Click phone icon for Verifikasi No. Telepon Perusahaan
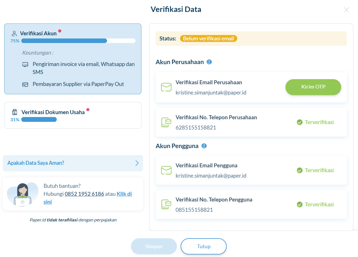The width and height of the screenshot is (358, 257). pos(166,122)
